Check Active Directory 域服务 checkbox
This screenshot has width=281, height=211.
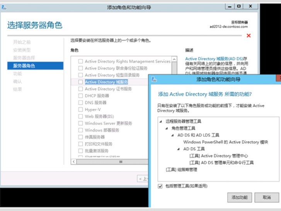pos(80,82)
